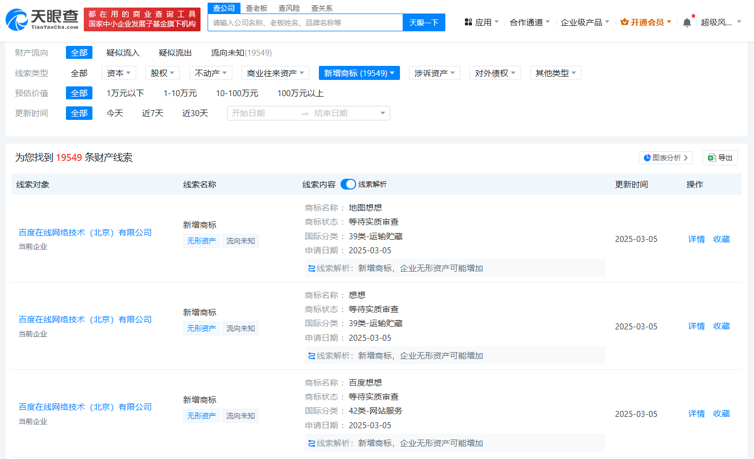Open the 不动产 clue type dropdown
This screenshot has height=459, width=754.
click(211, 73)
